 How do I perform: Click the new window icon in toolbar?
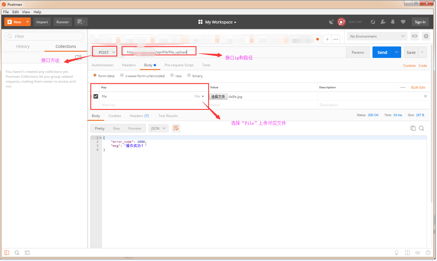tap(81, 22)
